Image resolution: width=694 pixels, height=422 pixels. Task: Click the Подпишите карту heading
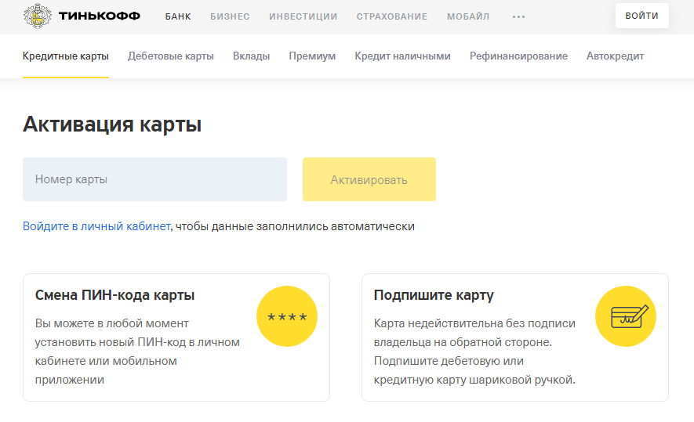[434, 294]
